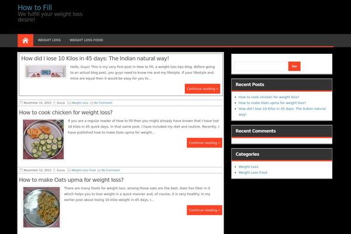The width and height of the screenshot is (351, 234).
Task: Continue reading the 10 Kilos post
Action: 202,89
